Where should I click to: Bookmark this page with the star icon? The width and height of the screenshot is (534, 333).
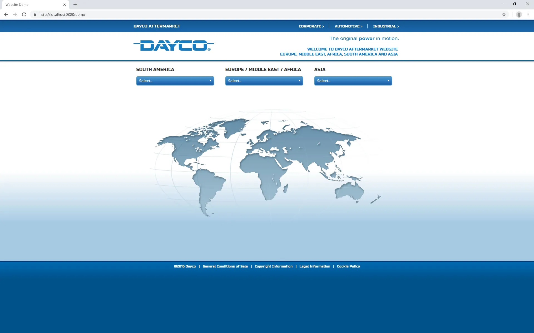pyautogui.click(x=504, y=14)
